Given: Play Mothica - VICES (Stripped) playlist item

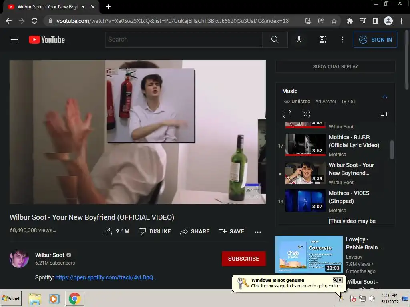Looking at the screenshot, I should click(333, 201).
